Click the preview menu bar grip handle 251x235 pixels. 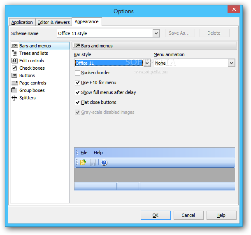(77, 153)
